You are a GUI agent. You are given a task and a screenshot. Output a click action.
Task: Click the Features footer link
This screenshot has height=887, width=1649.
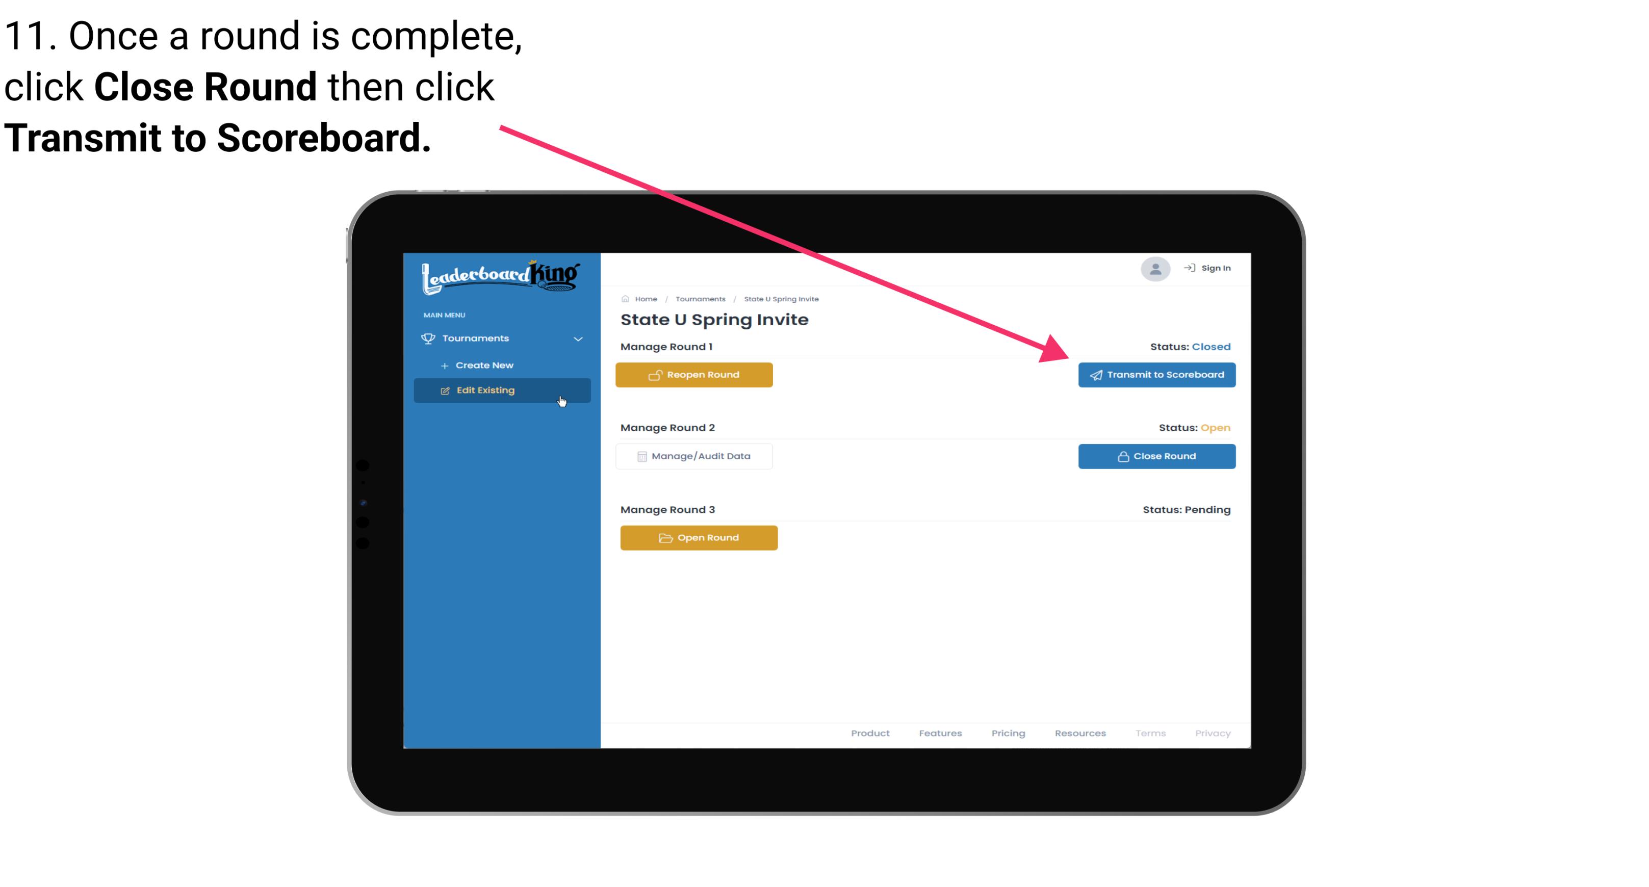(940, 733)
